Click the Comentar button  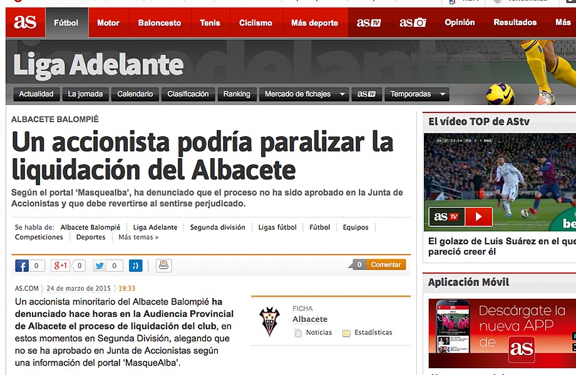pos(386,264)
